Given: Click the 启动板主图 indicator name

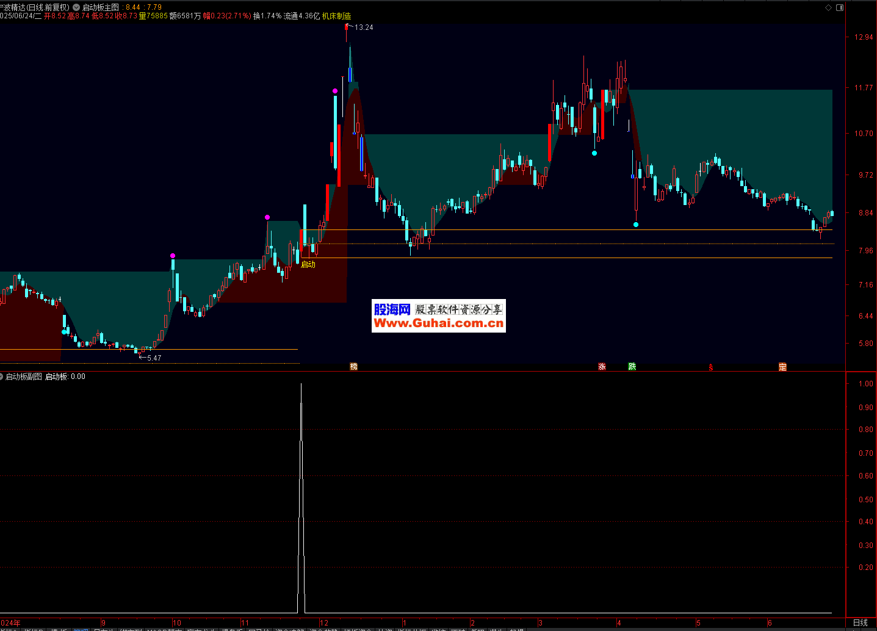Looking at the screenshot, I should (x=101, y=7).
